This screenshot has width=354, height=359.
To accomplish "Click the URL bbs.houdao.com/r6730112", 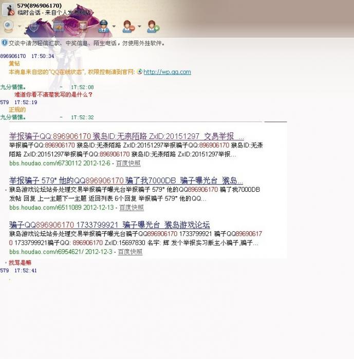I will click(45, 163).
